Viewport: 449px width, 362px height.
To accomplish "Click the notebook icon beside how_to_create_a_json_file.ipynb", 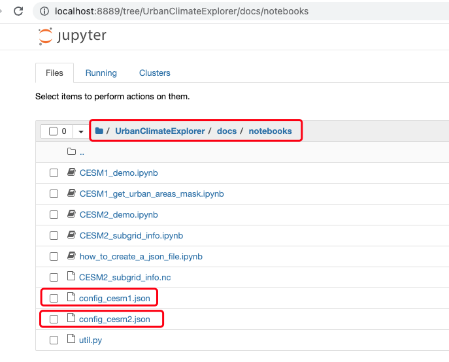I will coord(71,255).
